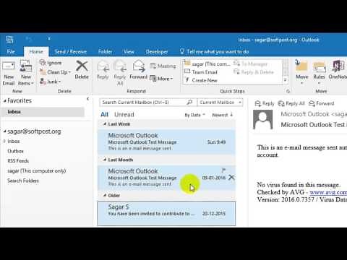Open the Move menu

301,72
